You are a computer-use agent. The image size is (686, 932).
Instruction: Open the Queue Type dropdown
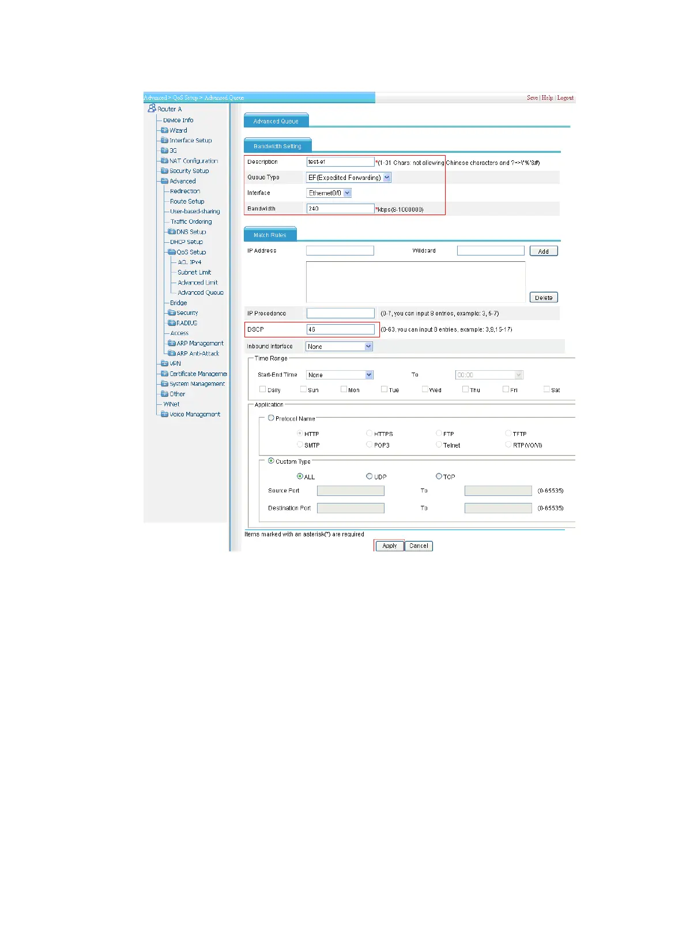[x=349, y=178]
